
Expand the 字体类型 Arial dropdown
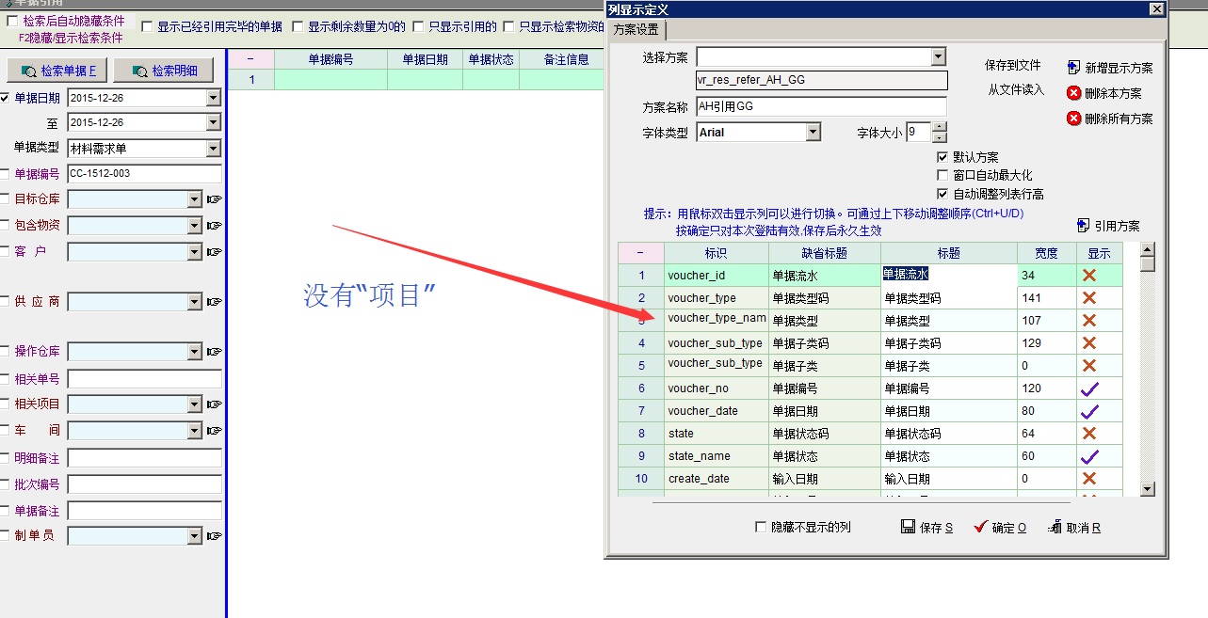click(813, 133)
